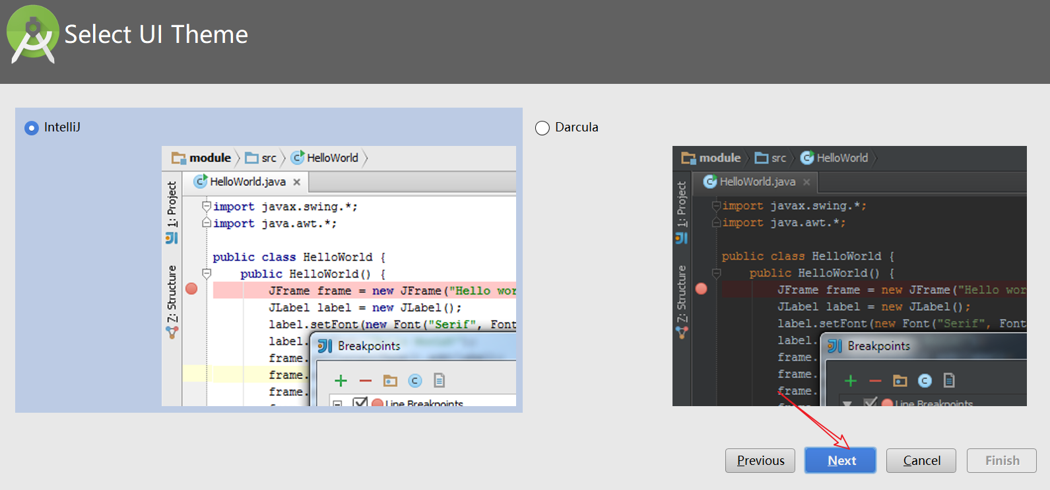
Task: Click the "Select UI Theme" heading text
Action: pyautogui.click(x=156, y=34)
